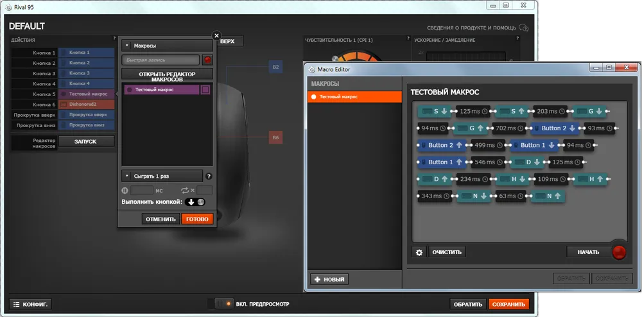The width and height of the screenshot is (642, 317).
Task: Select the Кнопка 1 action entry
Action: [87, 53]
